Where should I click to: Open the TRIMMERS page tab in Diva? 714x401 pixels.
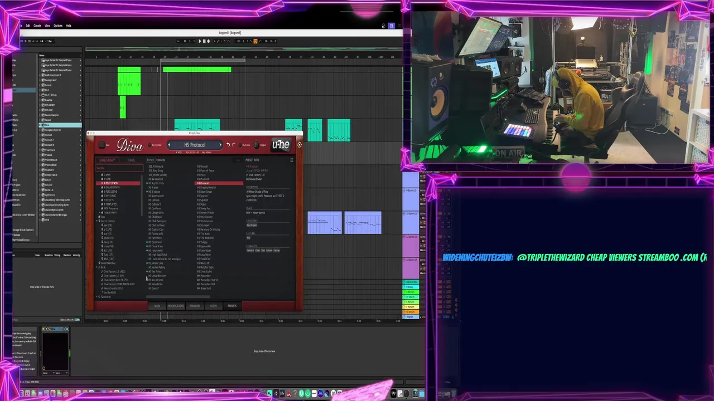click(195, 306)
